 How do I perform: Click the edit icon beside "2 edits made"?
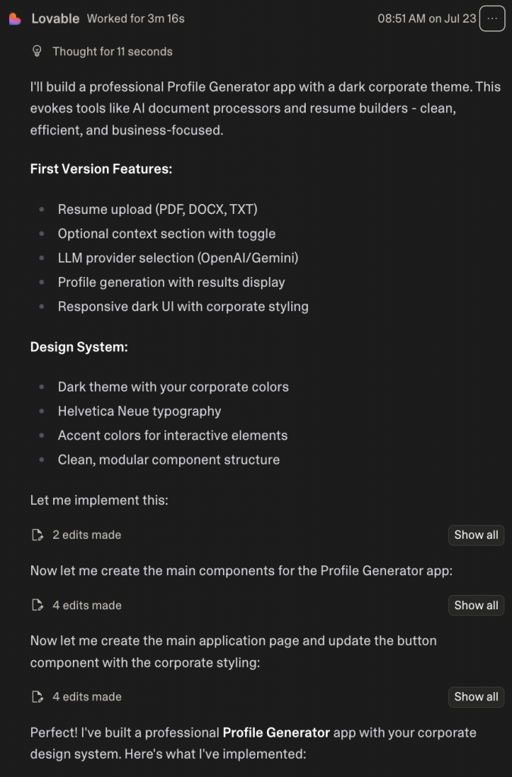(36, 535)
